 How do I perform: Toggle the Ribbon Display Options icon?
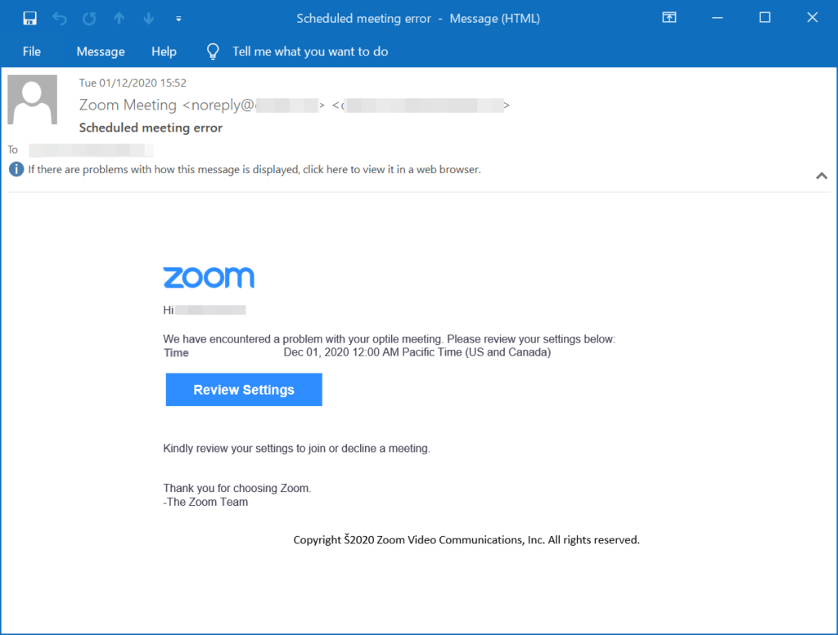(669, 18)
